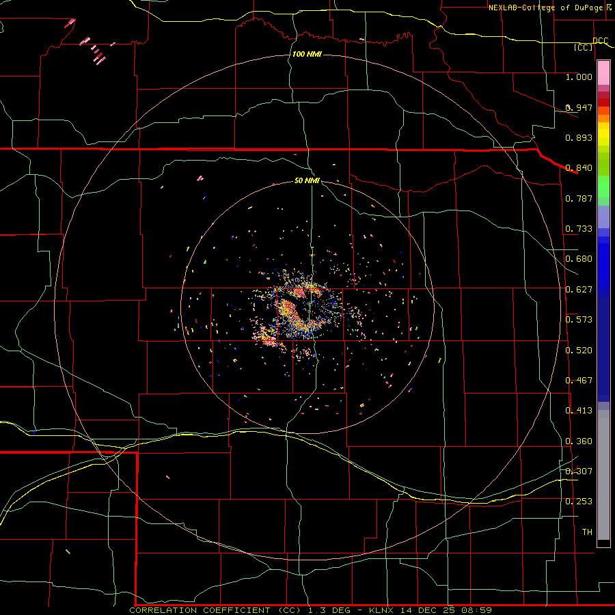Image resolution: width=615 pixels, height=615 pixels.
Task: Click the 0.413 legend value
Action: (x=579, y=411)
